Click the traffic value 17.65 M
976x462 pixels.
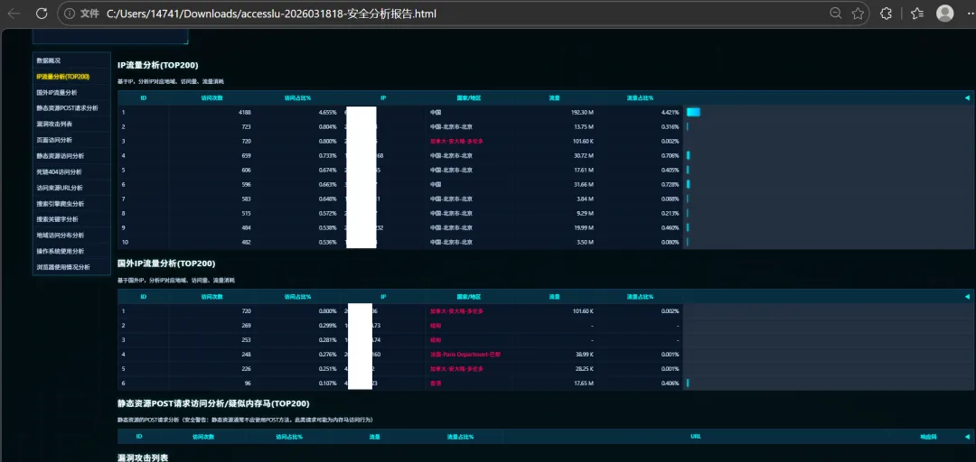[x=583, y=383]
